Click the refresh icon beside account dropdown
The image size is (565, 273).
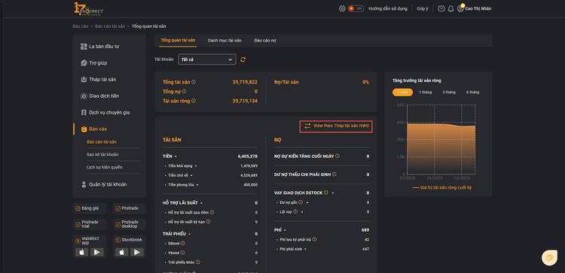(x=243, y=59)
